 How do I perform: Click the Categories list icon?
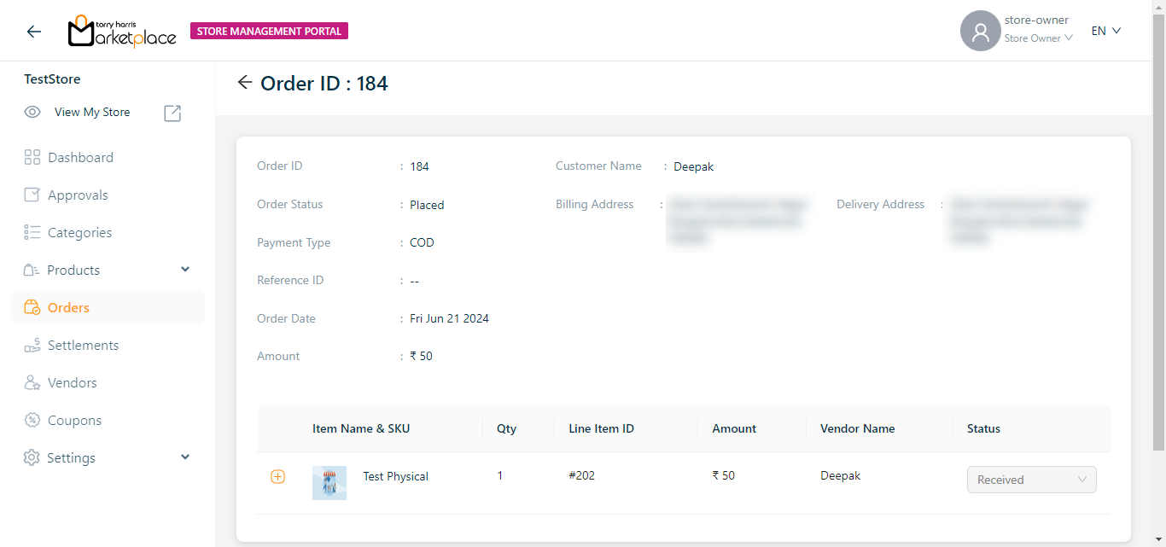32,232
